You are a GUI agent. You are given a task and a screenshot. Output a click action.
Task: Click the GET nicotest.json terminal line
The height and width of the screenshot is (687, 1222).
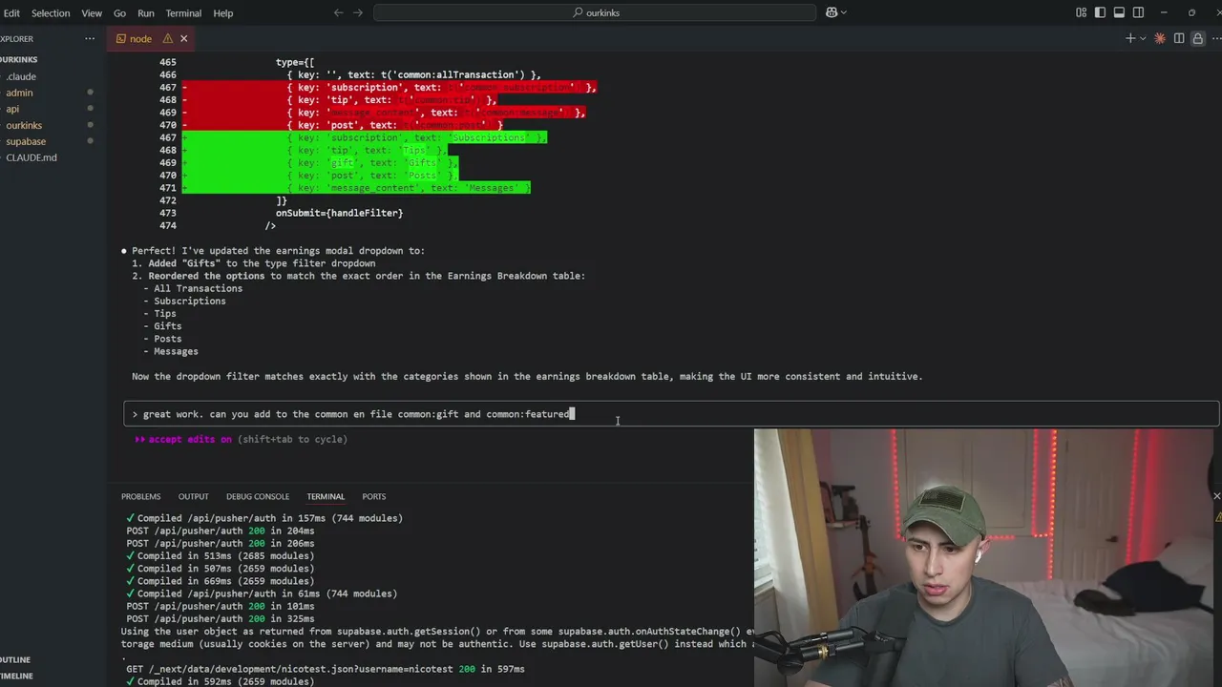click(326, 669)
